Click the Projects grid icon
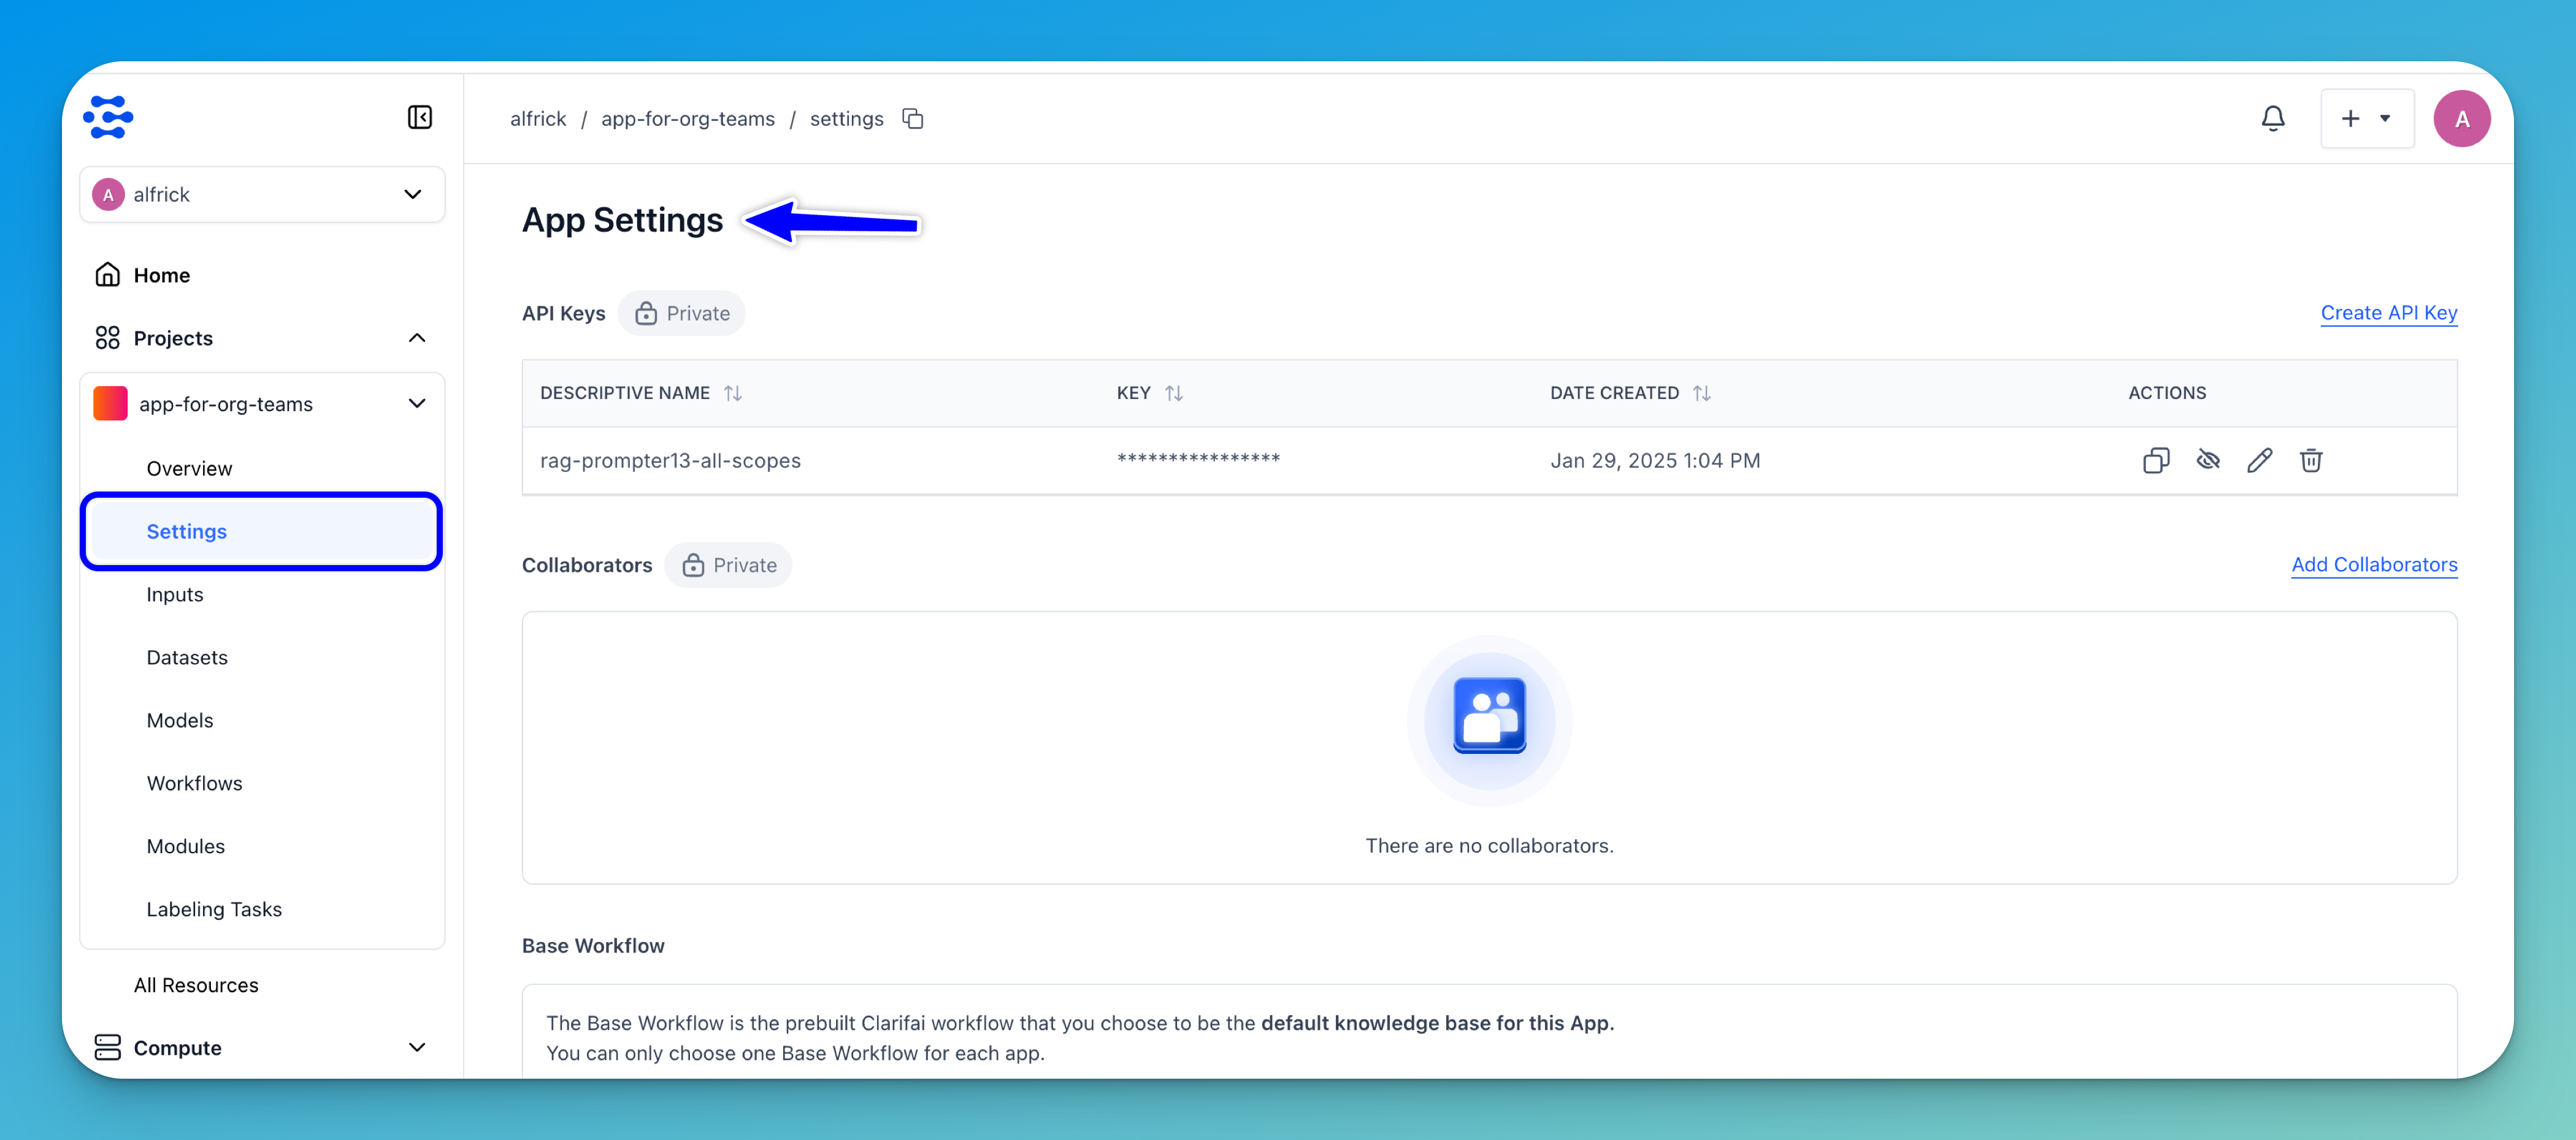 108,338
